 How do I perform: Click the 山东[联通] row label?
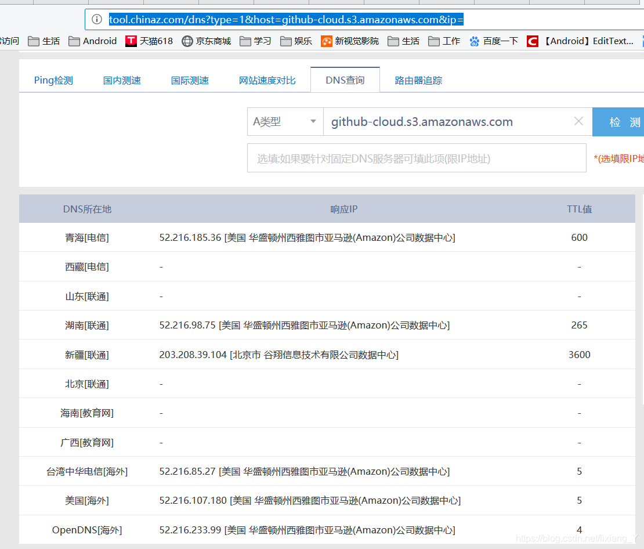tap(87, 297)
